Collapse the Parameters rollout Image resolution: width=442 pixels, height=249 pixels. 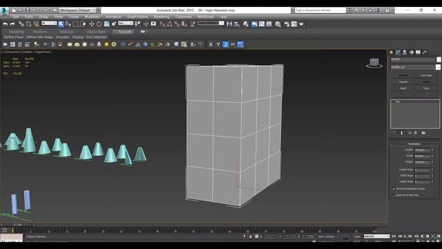(414, 144)
